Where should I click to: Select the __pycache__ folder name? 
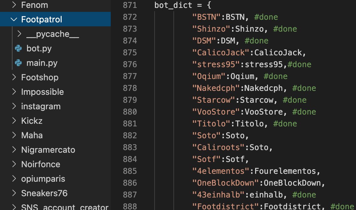pyautogui.click(x=53, y=34)
